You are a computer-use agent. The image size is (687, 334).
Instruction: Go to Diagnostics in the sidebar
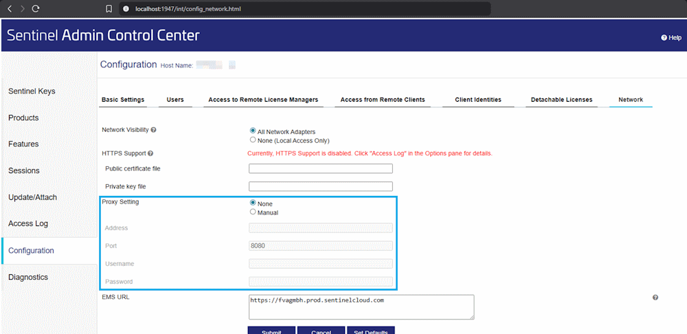pyautogui.click(x=28, y=277)
